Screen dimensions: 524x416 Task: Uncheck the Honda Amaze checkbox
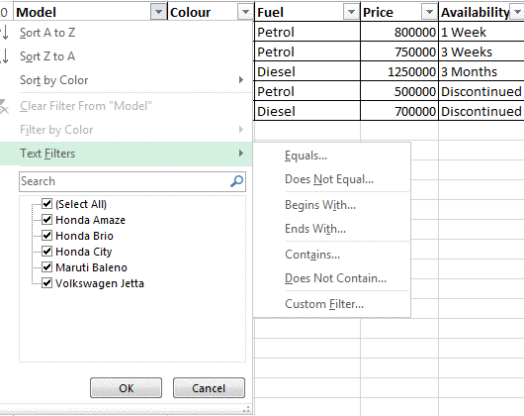pos(46,220)
